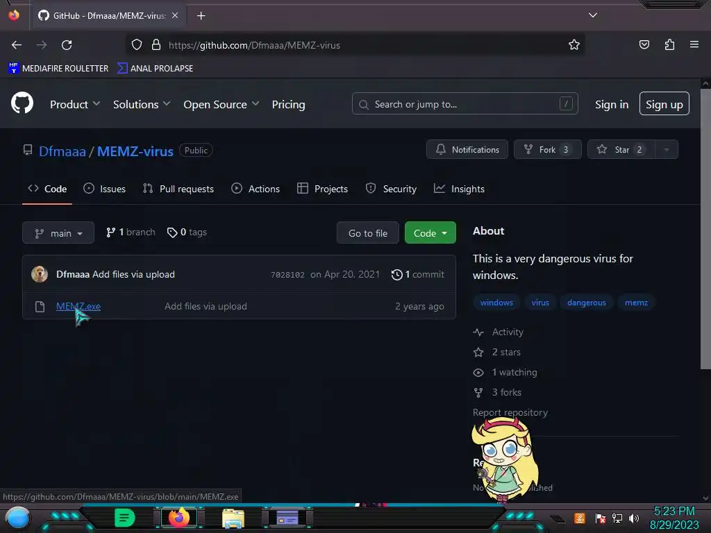The width and height of the screenshot is (711, 533).
Task: Switch to the Projects tab
Action: point(322,189)
